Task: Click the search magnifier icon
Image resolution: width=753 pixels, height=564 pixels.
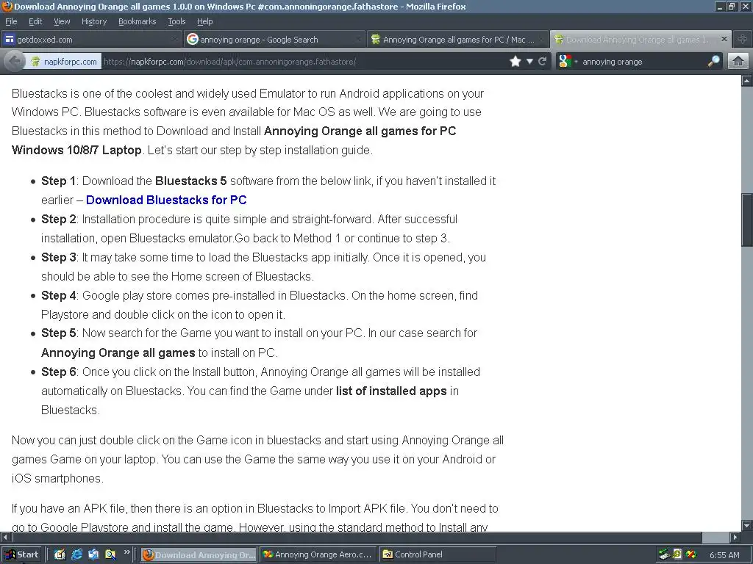Action: (x=714, y=62)
